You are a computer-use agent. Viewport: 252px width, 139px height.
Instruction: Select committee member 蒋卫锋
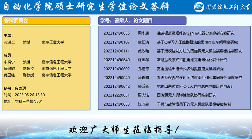click(9, 75)
